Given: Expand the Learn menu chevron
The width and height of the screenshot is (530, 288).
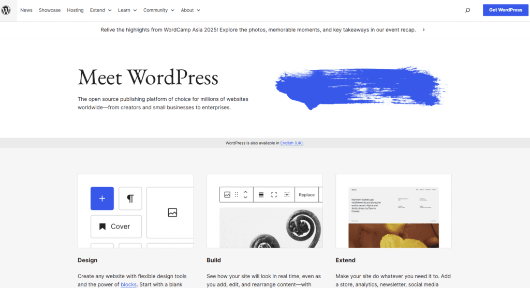Looking at the screenshot, I should tap(135, 10).
